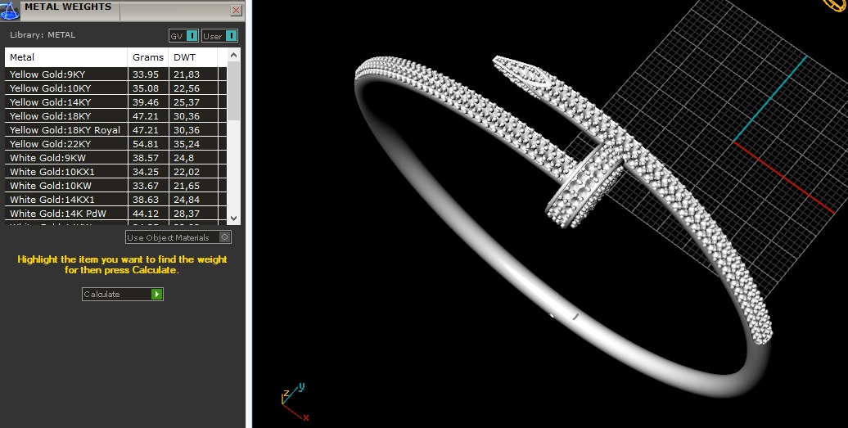Click the pointed nail tip of the bracelet

(522, 72)
